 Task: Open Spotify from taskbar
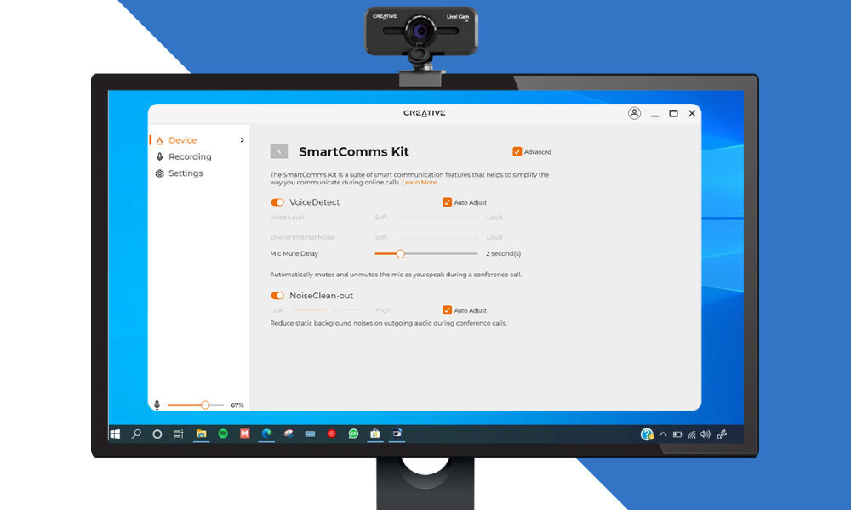click(x=223, y=433)
